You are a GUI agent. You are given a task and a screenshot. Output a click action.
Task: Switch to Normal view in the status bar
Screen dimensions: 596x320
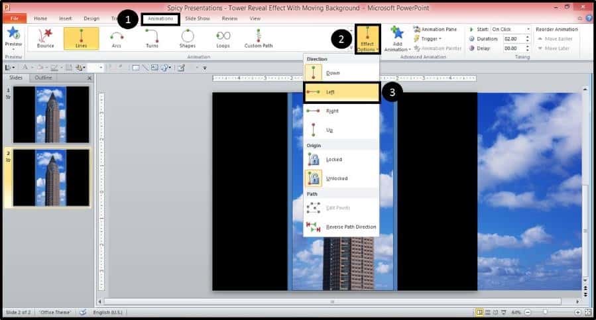point(480,313)
